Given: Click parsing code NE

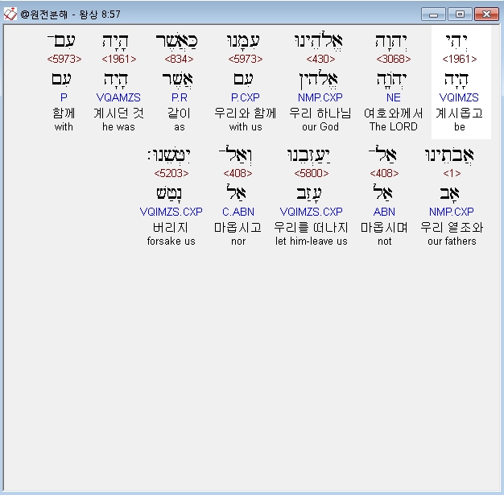Looking at the screenshot, I should (394, 97).
